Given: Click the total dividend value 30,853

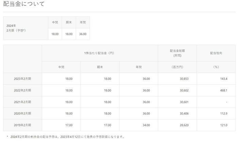Looking at the screenshot, I should [184, 79].
